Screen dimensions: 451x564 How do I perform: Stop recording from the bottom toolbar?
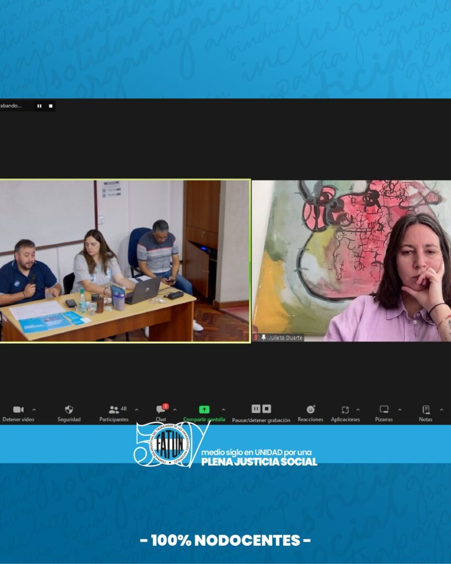click(x=267, y=409)
